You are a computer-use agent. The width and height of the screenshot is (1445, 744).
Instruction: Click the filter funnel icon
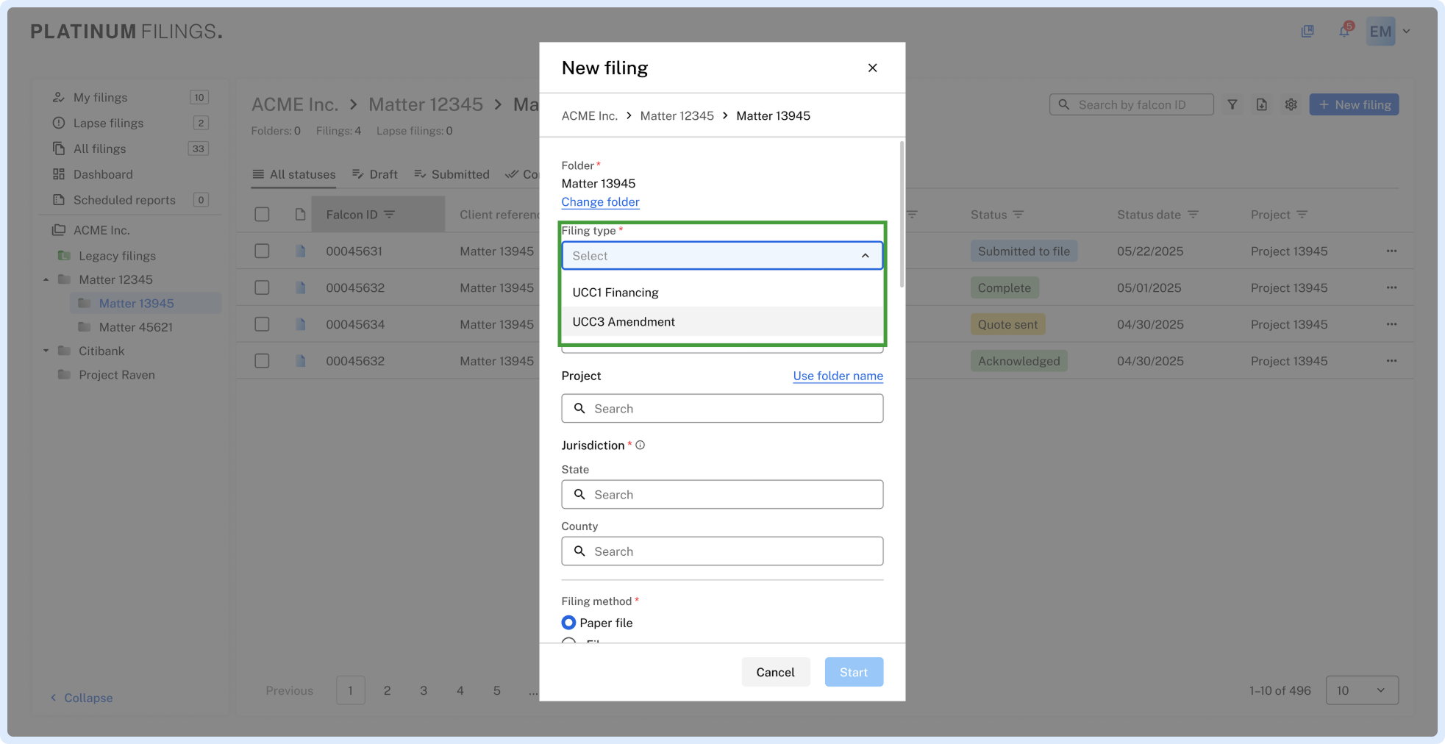point(1232,104)
